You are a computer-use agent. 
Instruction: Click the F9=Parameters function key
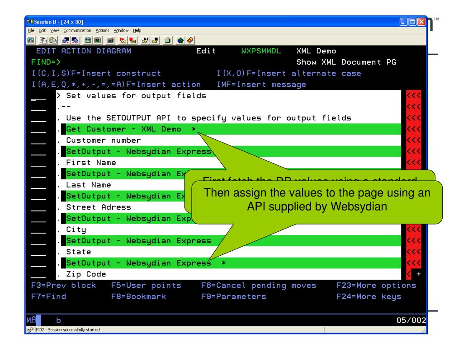point(234,296)
